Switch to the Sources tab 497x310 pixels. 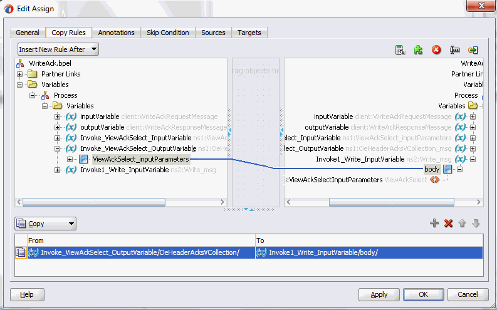tap(213, 33)
